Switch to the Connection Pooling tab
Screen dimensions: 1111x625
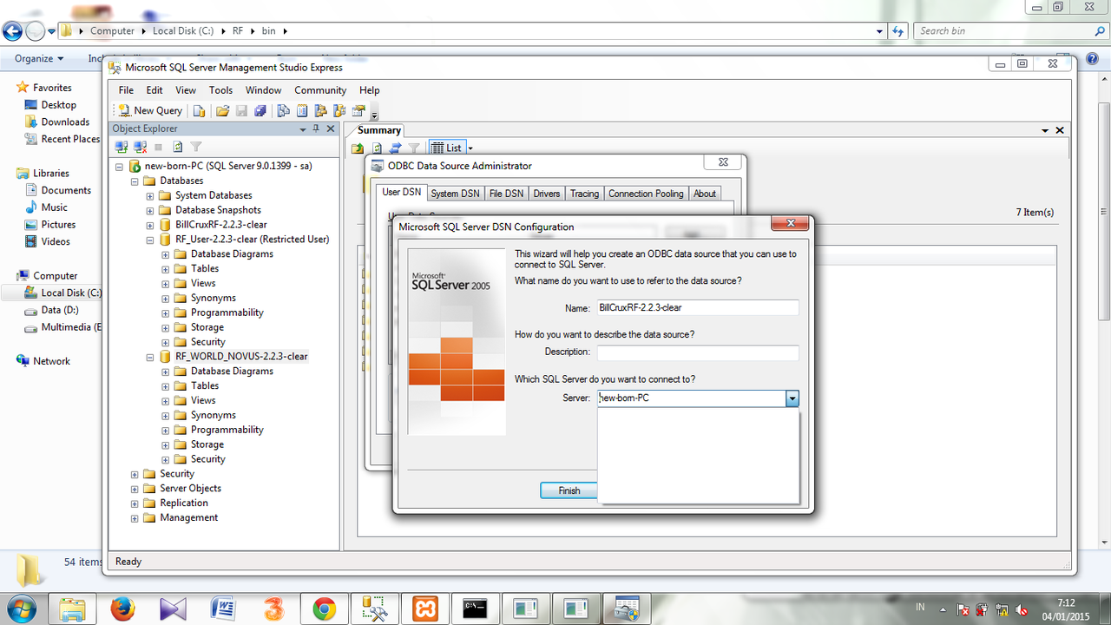pyautogui.click(x=646, y=194)
